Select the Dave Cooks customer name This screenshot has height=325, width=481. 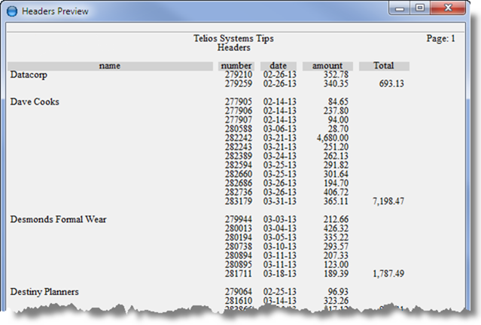[35, 102]
